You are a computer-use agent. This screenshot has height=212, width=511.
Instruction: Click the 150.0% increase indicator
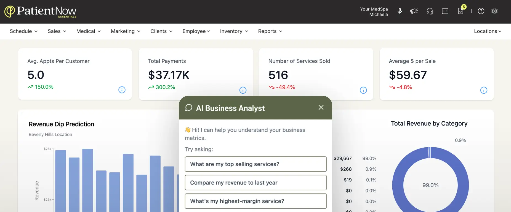click(40, 87)
